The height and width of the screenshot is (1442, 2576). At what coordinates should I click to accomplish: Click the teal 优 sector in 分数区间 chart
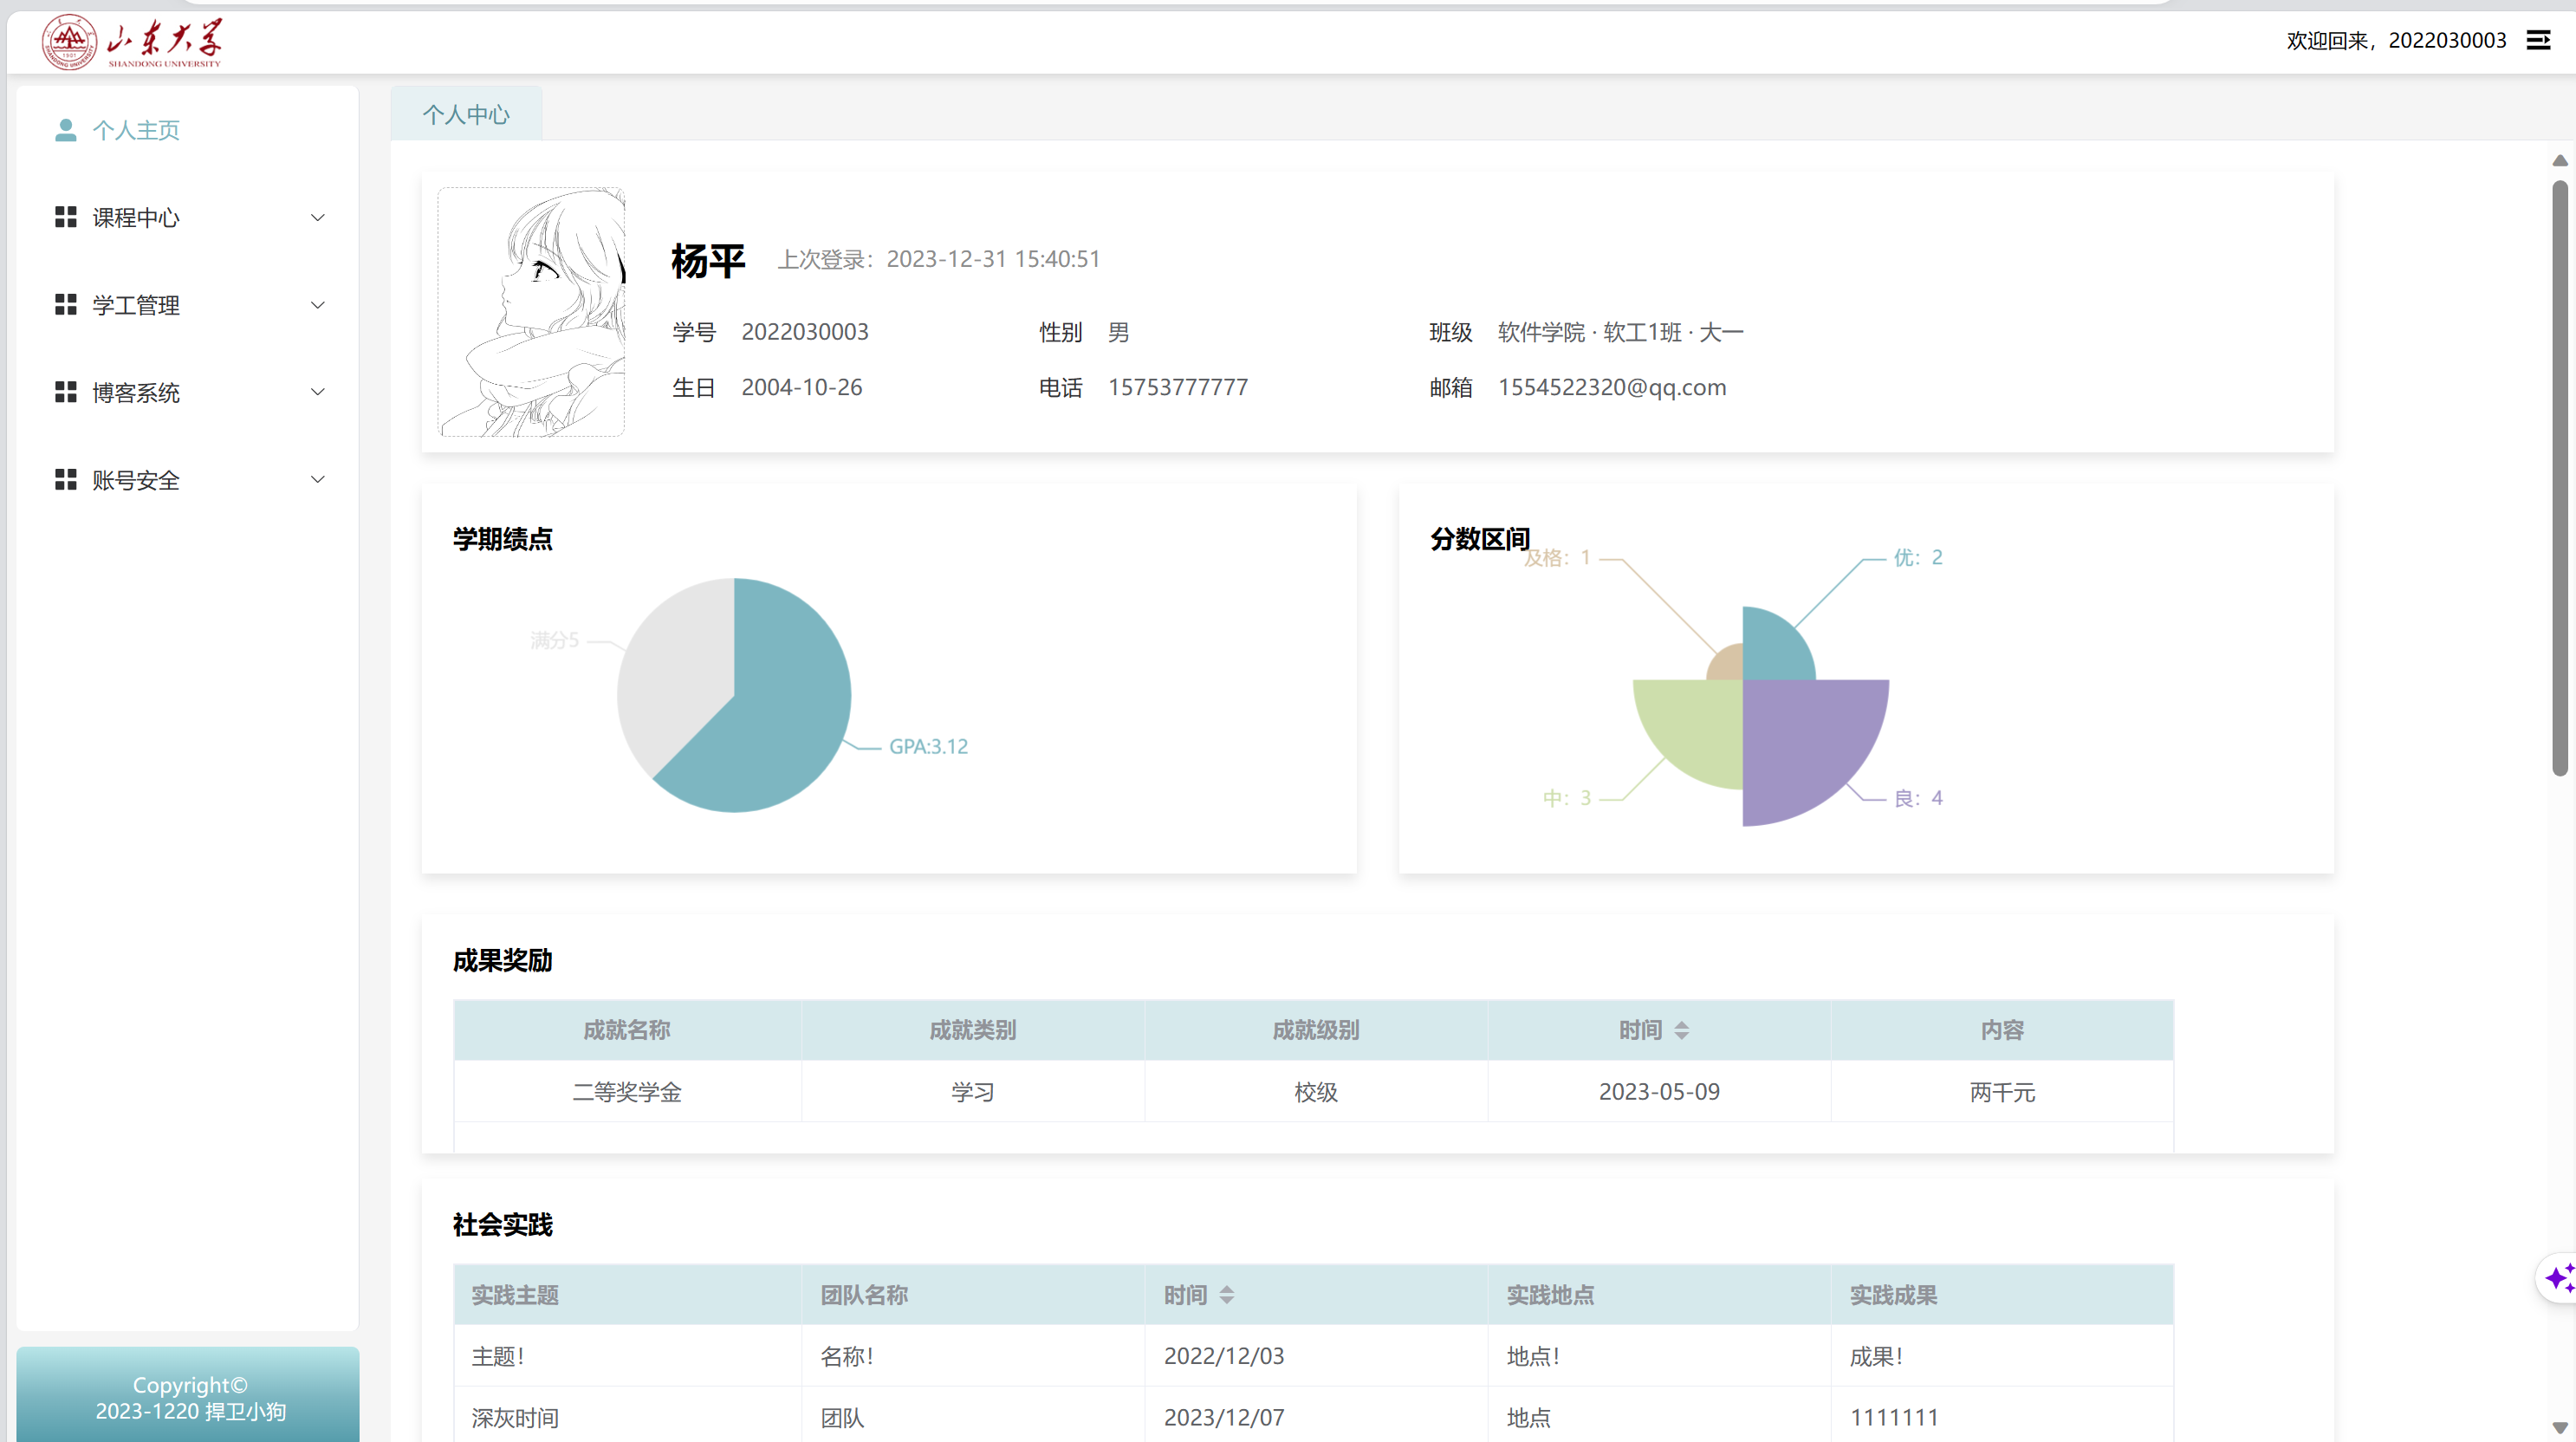pyautogui.click(x=1772, y=648)
